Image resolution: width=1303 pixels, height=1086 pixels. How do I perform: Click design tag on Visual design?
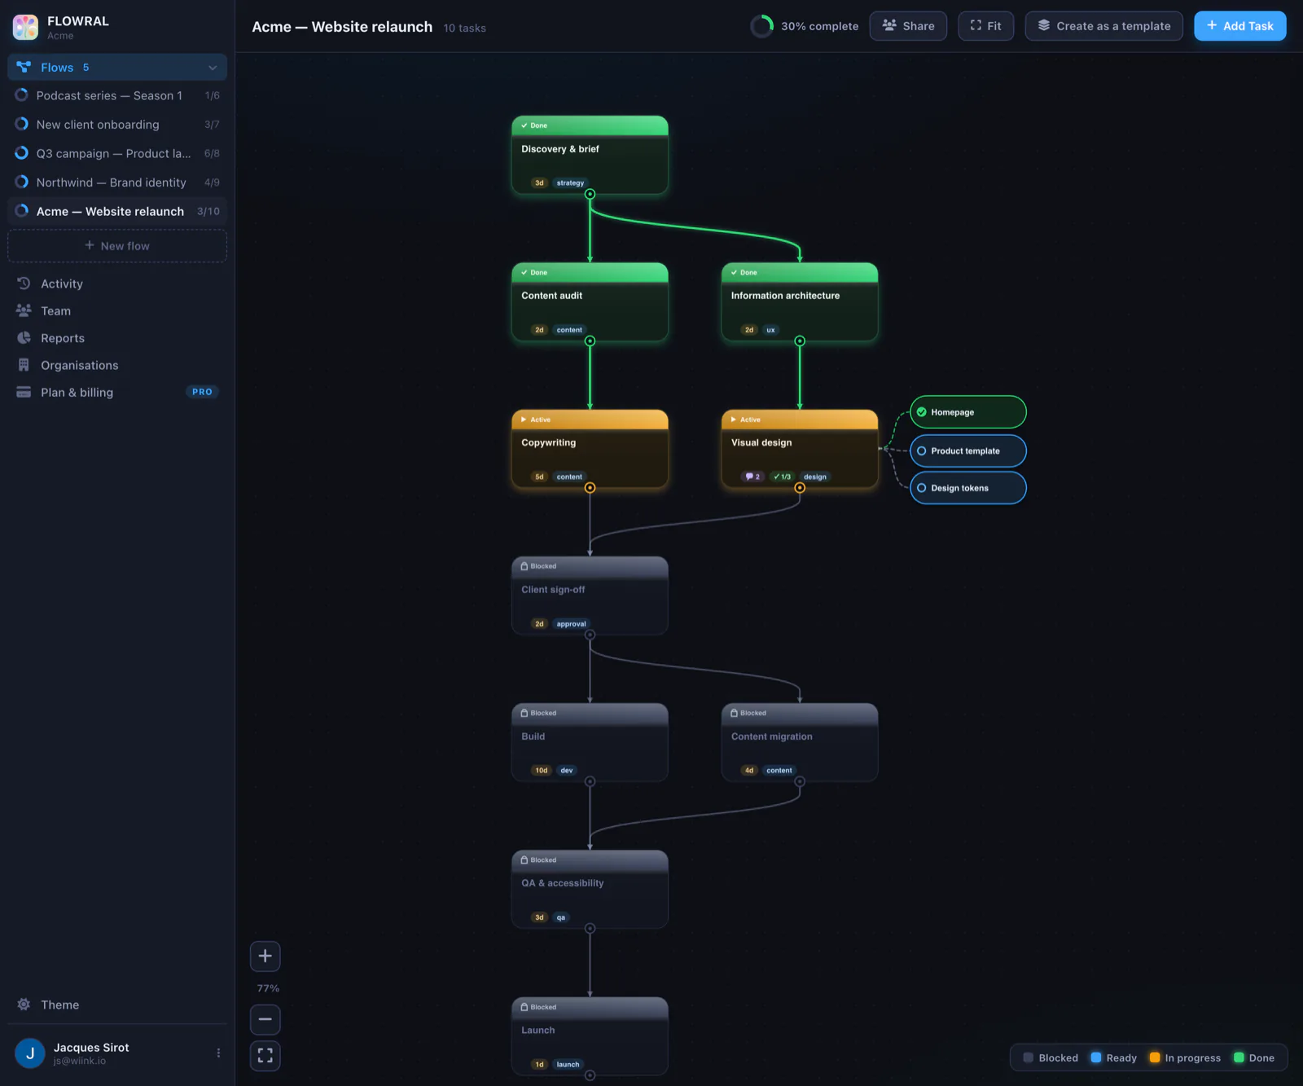click(x=815, y=477)
